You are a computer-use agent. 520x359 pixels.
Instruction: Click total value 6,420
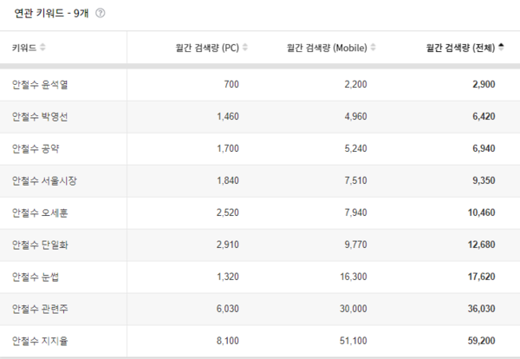pos(484,116)
